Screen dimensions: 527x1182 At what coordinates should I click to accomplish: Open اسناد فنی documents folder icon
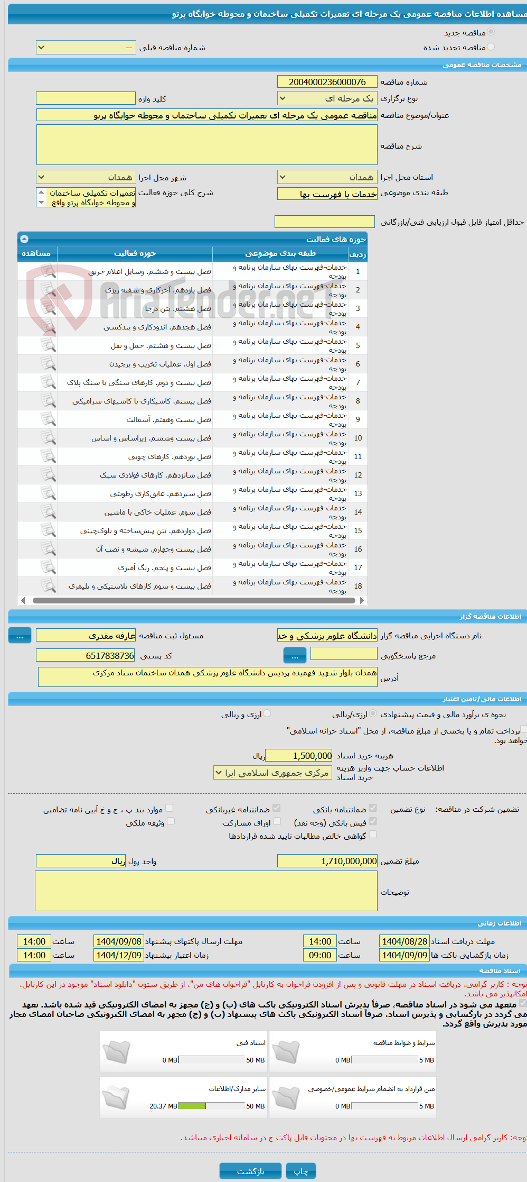(116, 1051)
